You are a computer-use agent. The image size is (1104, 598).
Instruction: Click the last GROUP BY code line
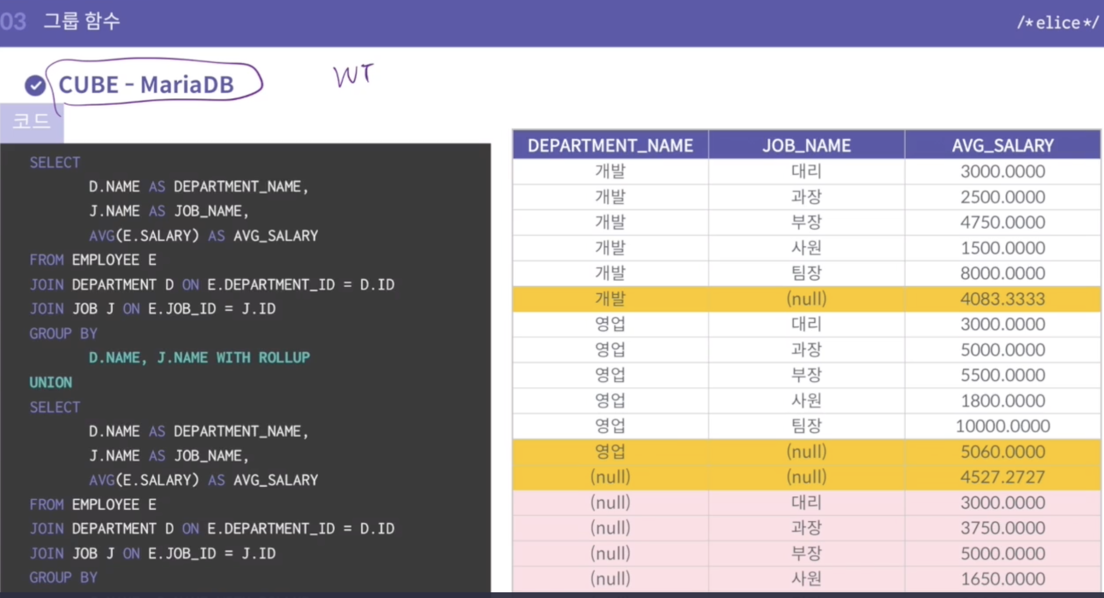coord(63,578)
